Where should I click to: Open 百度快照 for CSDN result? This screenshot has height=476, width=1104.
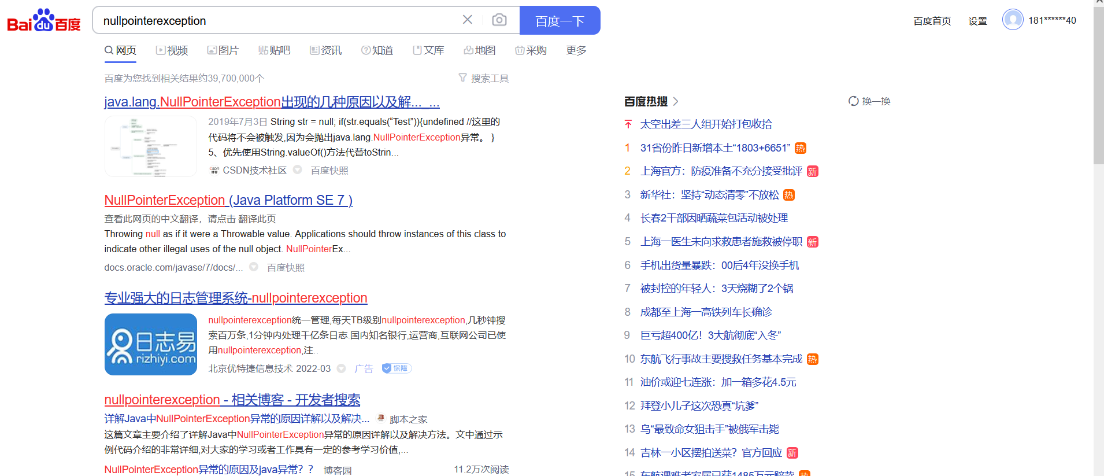pyautogui.click(x=329, y=170)
